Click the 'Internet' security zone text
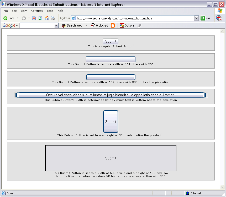The image size is (226, 197). (x=196, y=193)
